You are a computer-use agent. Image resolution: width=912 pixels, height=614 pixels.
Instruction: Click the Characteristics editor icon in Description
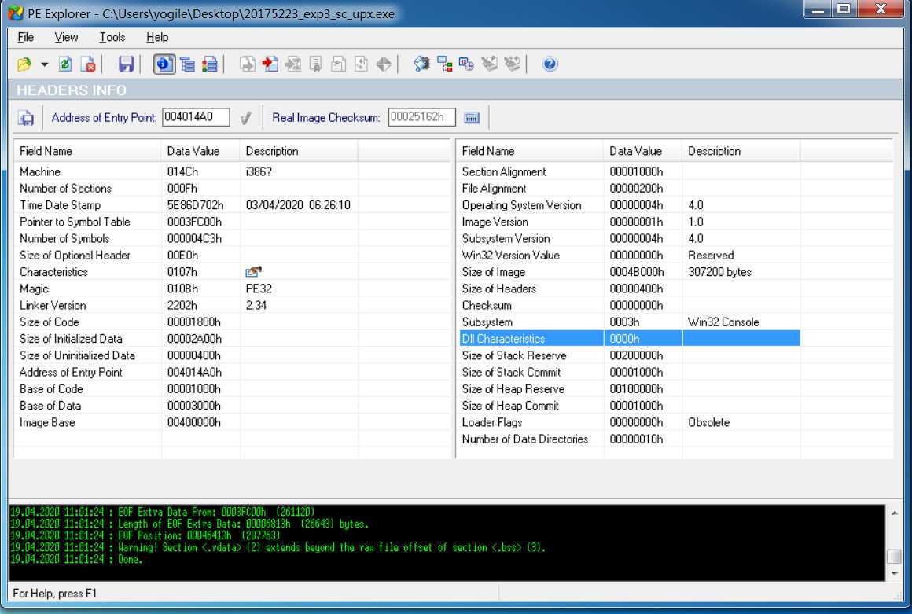(253, 272)
